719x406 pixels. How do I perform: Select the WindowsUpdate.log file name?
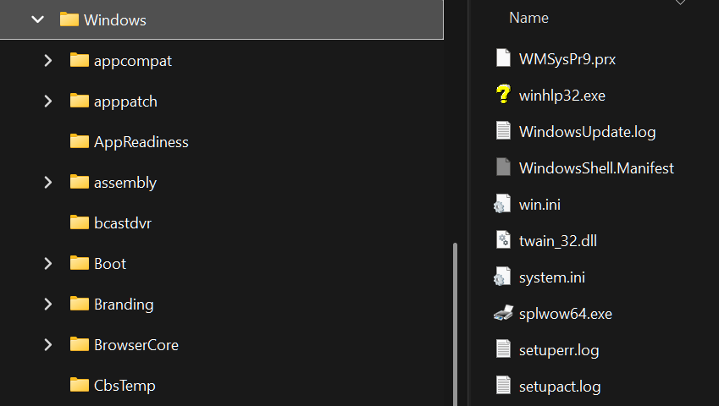[x=588, y=132]
